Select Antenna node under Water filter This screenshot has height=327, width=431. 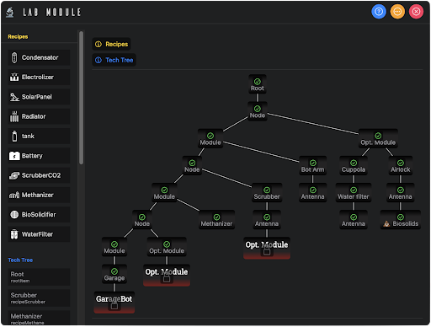(354, 220)
